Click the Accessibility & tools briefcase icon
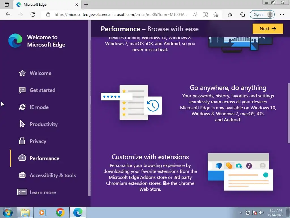290x218 pixels. tap(22, 175)
